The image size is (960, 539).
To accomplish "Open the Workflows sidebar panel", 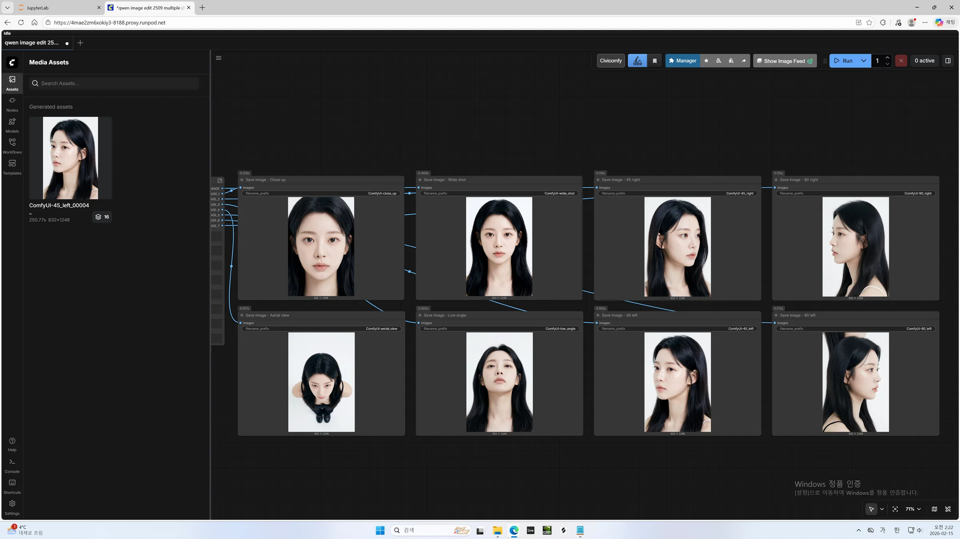I will (x=12, y=145).
